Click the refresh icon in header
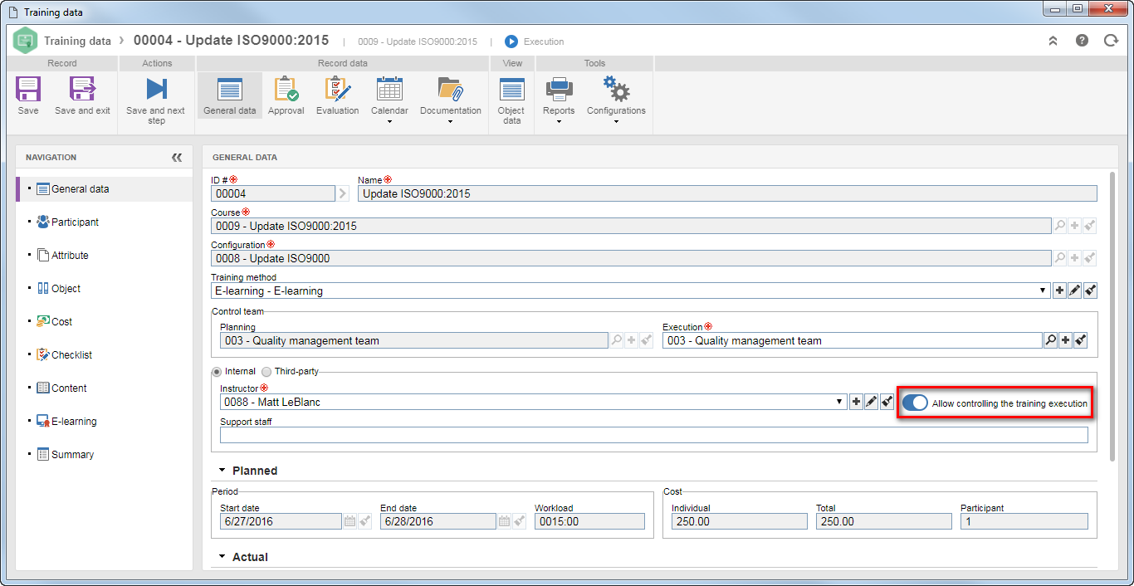Image resolution: width=1134 pixels, height=586 pixels. coord(1111,40)
